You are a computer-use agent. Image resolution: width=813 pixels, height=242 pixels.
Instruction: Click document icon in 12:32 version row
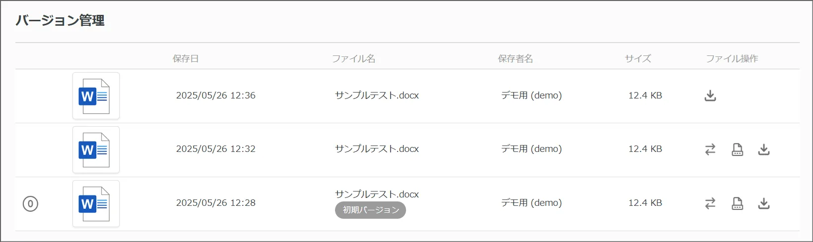[738, 149]
